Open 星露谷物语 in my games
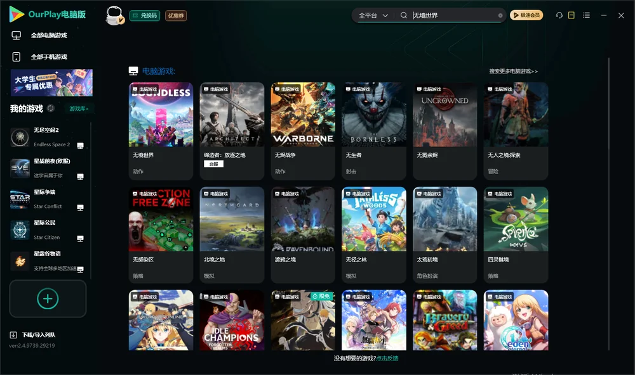This screenshot has height=375, width=635. tap(46, 261)
